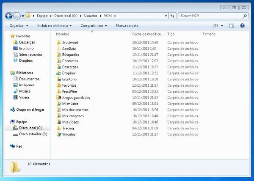Open the Música library
Image resolution: width=254 pixels, height=181 pixels.
[25, 91]
